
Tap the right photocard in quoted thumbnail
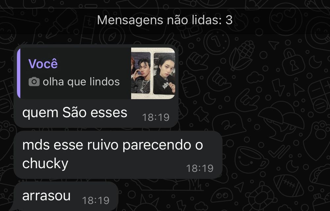164,74
